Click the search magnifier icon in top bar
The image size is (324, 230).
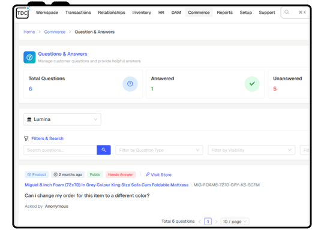tap(287, 12)
